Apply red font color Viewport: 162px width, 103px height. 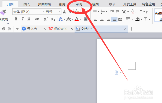tap(76, 19)
